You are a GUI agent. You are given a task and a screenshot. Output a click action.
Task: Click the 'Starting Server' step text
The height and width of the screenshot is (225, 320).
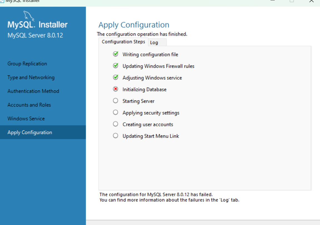point(138,101)
